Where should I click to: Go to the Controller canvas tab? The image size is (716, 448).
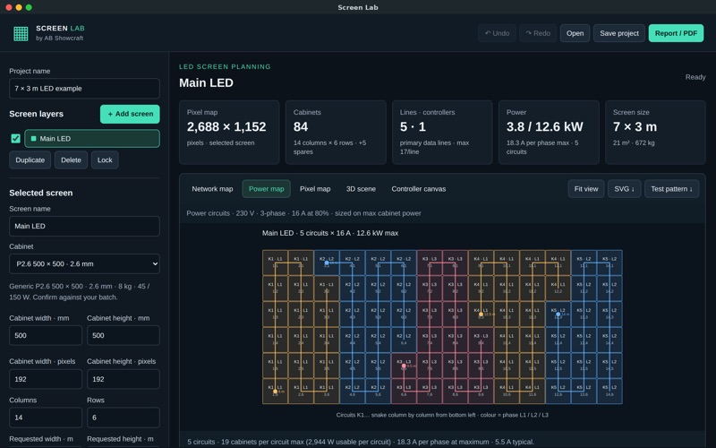(419, 189)
